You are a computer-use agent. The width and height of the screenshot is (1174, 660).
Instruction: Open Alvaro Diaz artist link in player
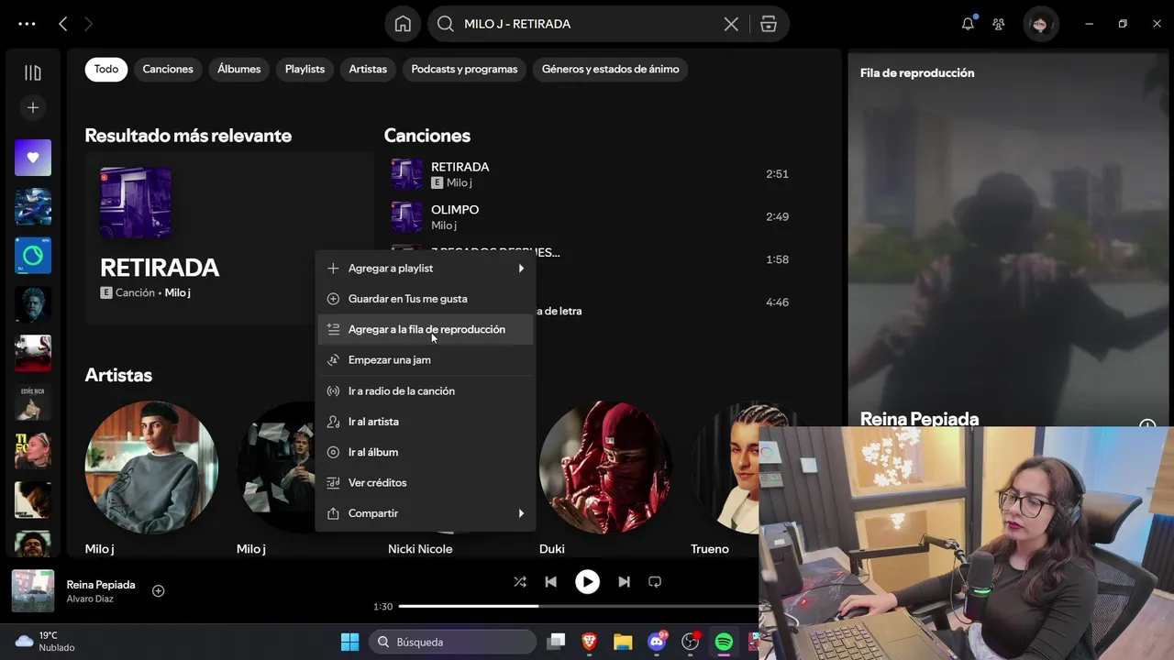pos(90,599)
